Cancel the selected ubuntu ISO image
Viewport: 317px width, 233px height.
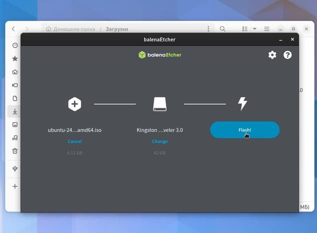click(x=75, y=141)
